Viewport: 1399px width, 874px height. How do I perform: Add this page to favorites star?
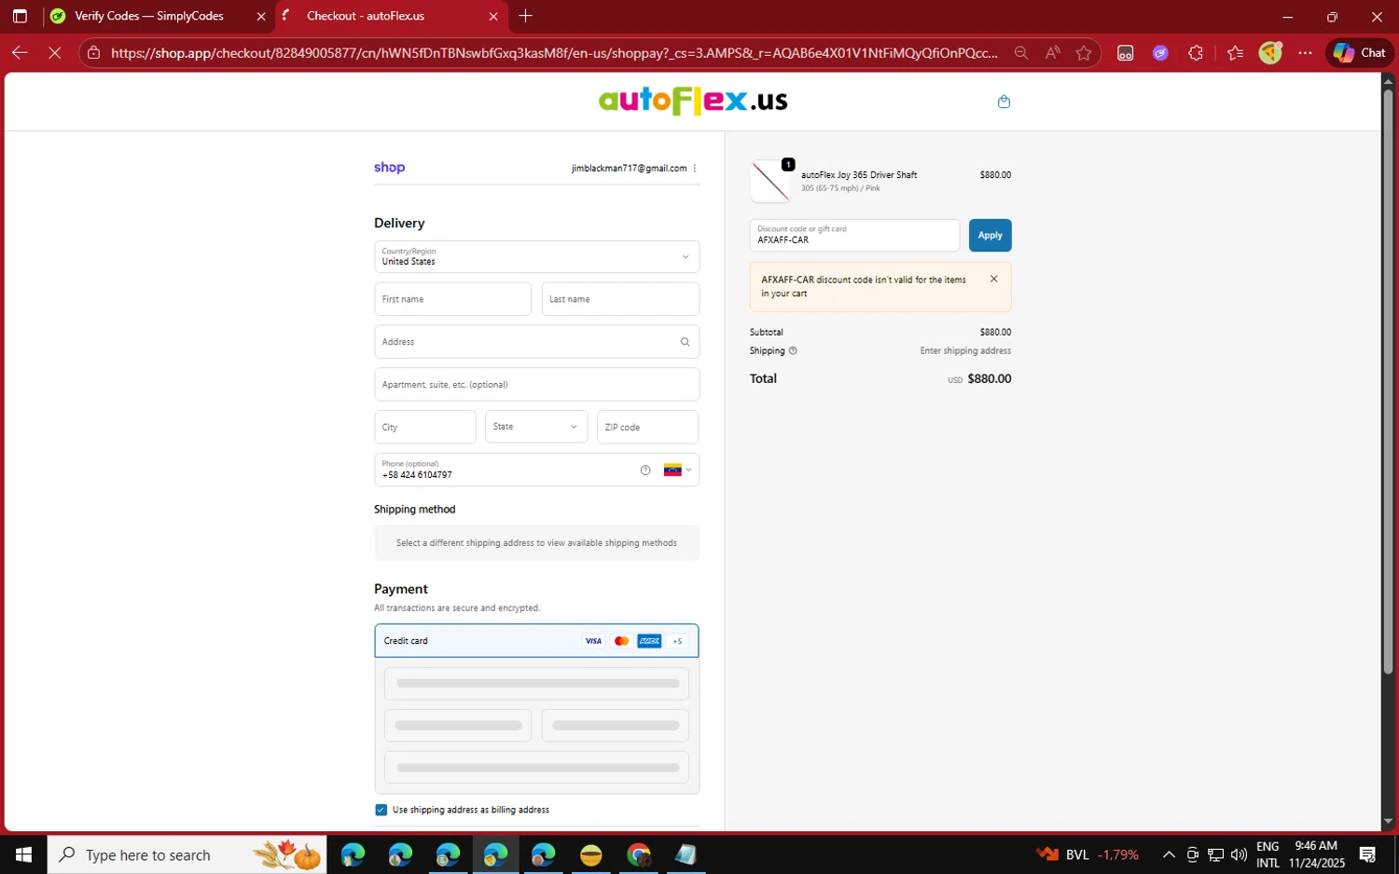[1084, 53]
